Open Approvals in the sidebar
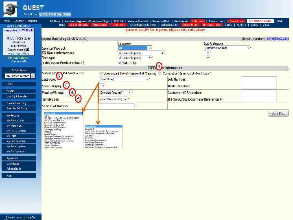293x220 pixels. point(19,158)
